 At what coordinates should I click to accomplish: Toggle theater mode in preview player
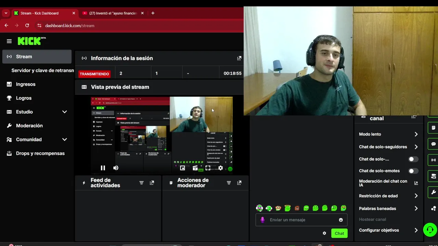195,168
